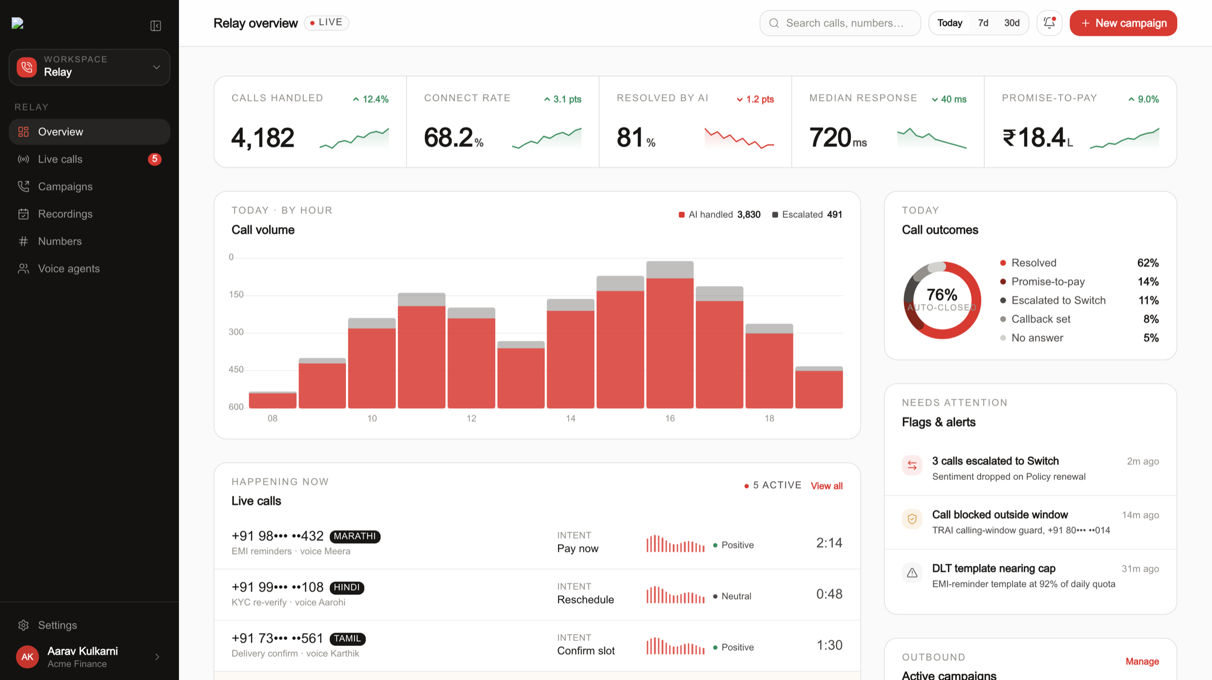Click the Escalated to Switch outcome row
This screenshot has height=680, width=1212.
pyautogui.click(x=1079, y=300)
